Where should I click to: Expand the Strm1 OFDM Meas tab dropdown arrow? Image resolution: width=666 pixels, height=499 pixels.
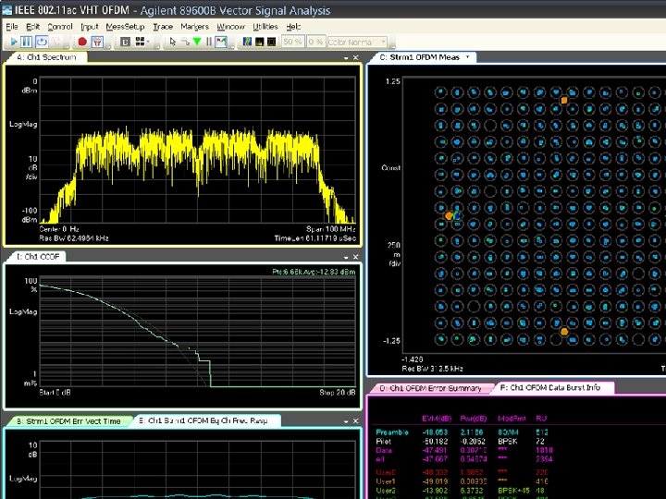coord(468,57)
